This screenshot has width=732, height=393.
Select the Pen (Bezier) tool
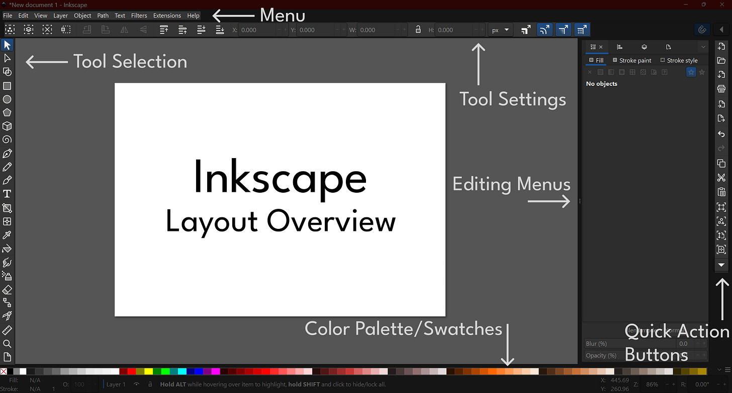point(7,153)
